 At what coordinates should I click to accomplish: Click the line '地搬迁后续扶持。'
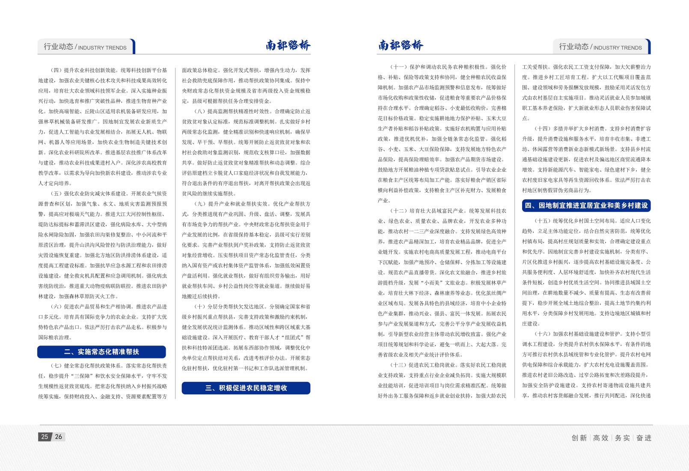pos(201,296)
